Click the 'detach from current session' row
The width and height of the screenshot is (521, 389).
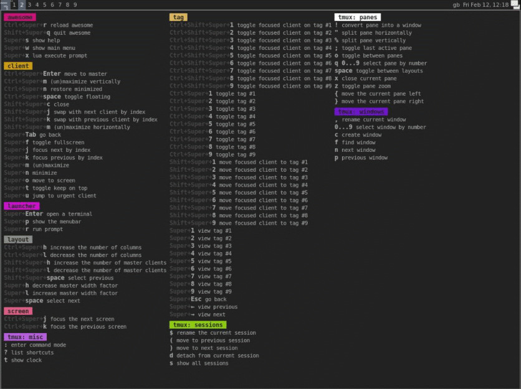(214, 356)
